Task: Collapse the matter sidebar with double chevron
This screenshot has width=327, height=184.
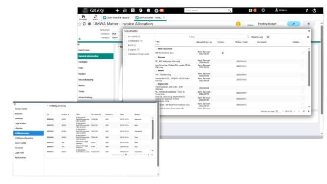Action: (x=79, y=44)
